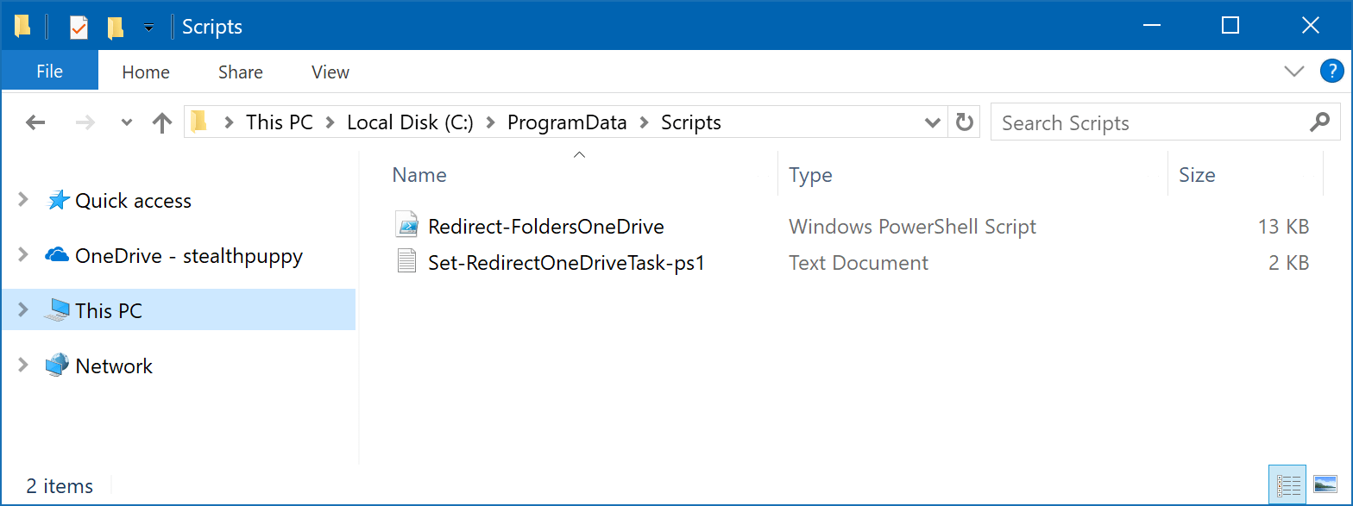
Task: Click the Search Scripts field
Action: coord(1165,122)
